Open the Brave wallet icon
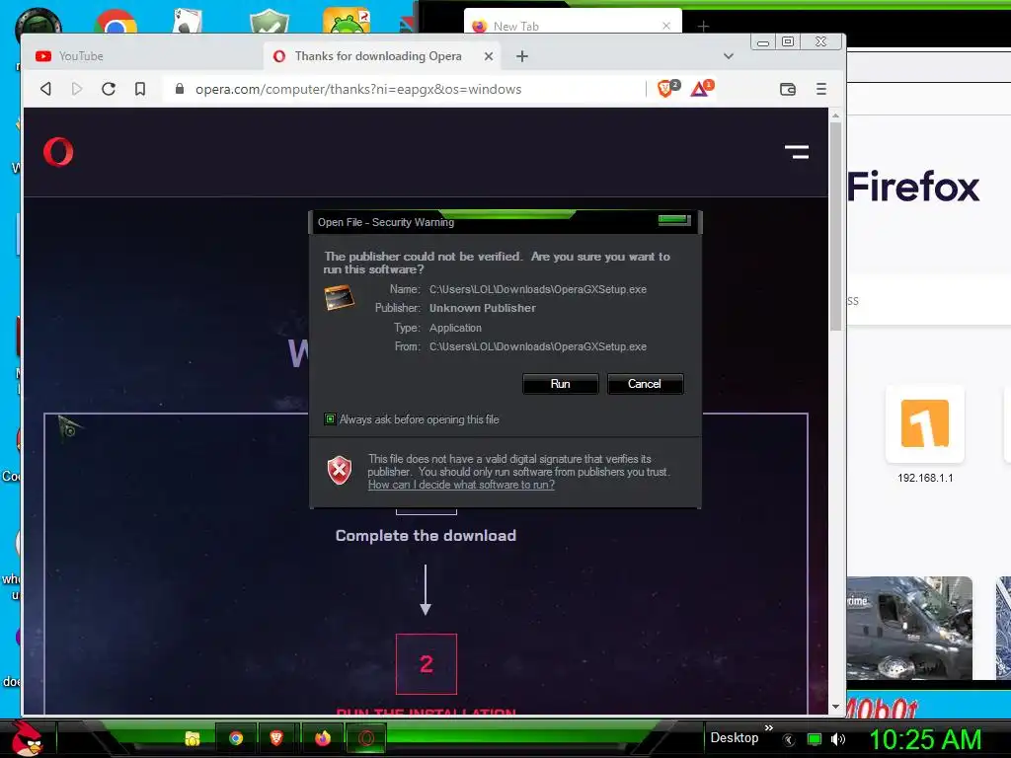Screen dimensions: 1011x758 [x=787, y=89]
